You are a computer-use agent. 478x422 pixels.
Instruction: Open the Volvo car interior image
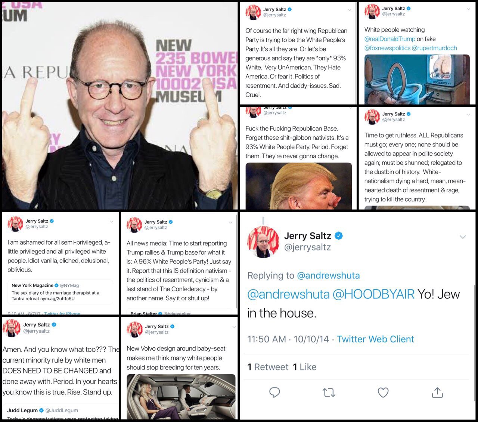181,397
